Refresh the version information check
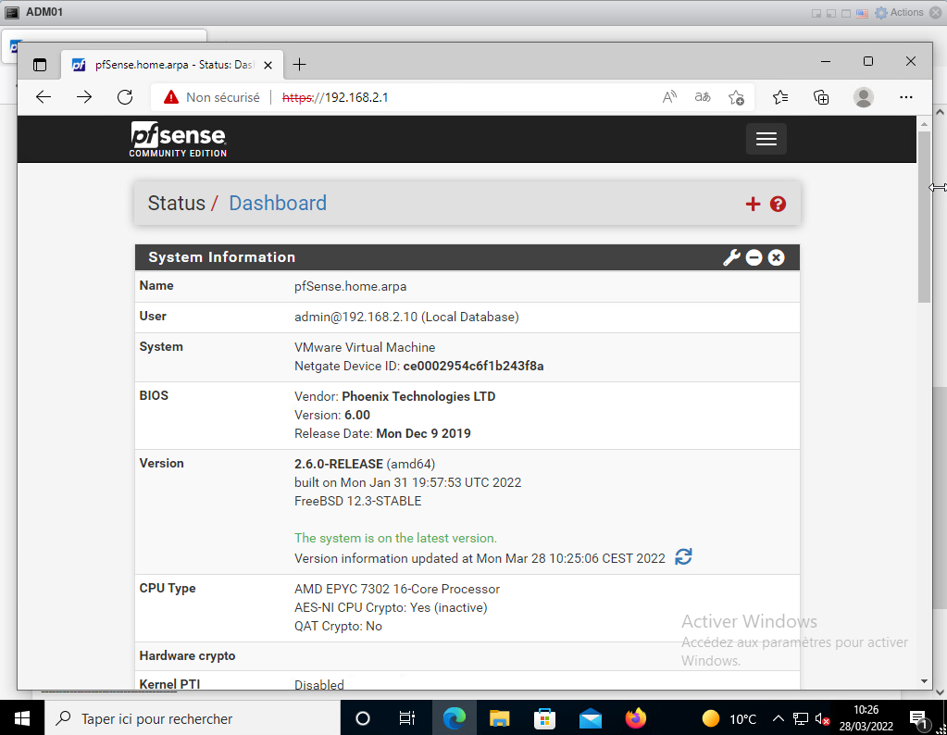 pos(683,557)
